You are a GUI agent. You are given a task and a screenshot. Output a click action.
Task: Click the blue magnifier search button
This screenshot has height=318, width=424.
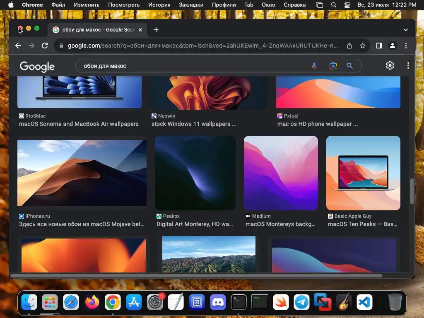pos(349,66)
